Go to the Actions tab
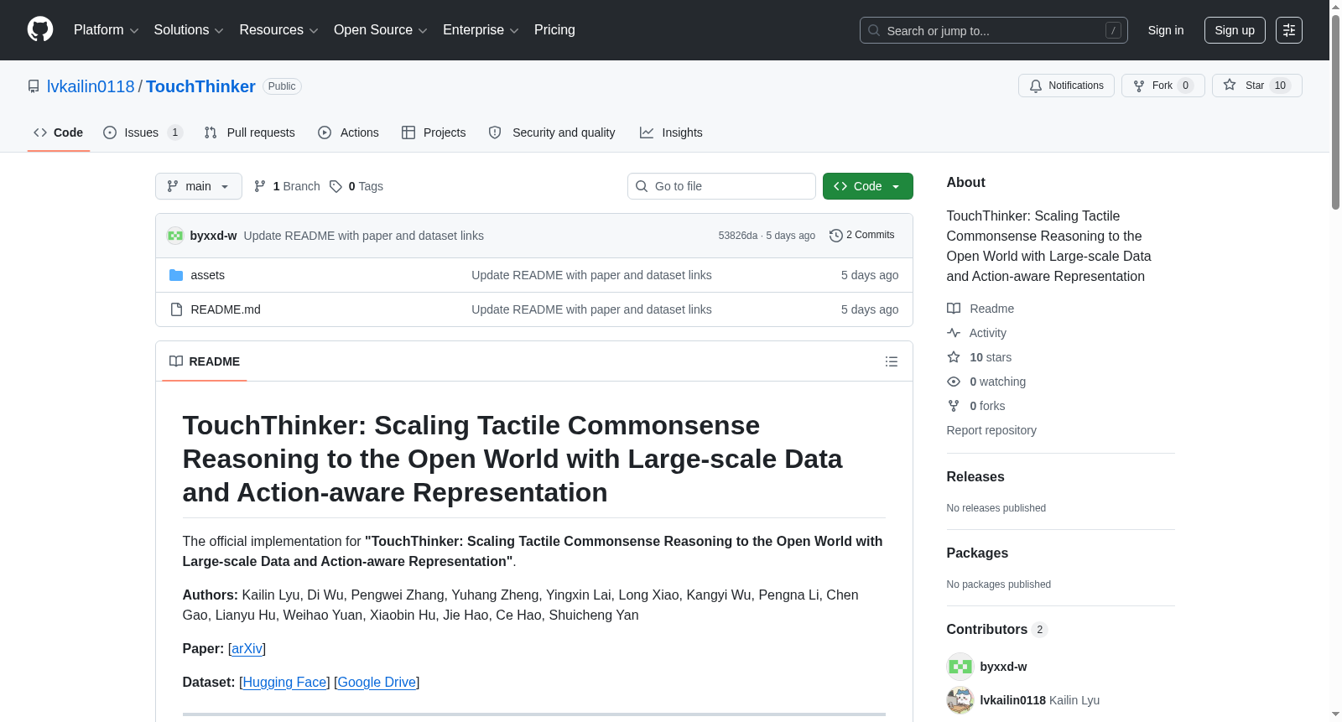 pyautogui.click(x=348, y=132)
